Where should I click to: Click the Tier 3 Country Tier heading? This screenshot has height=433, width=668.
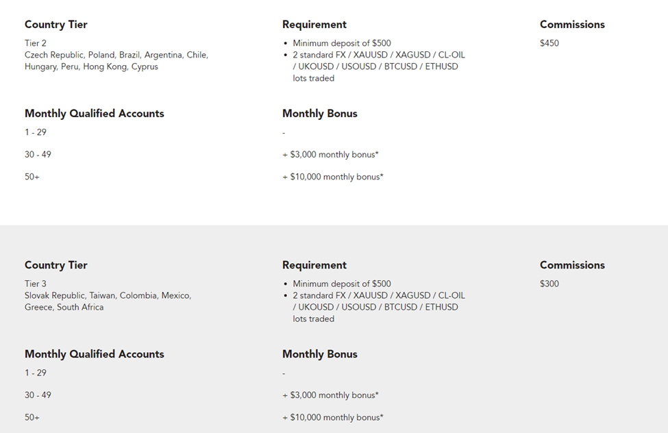(x=56, y=265)
